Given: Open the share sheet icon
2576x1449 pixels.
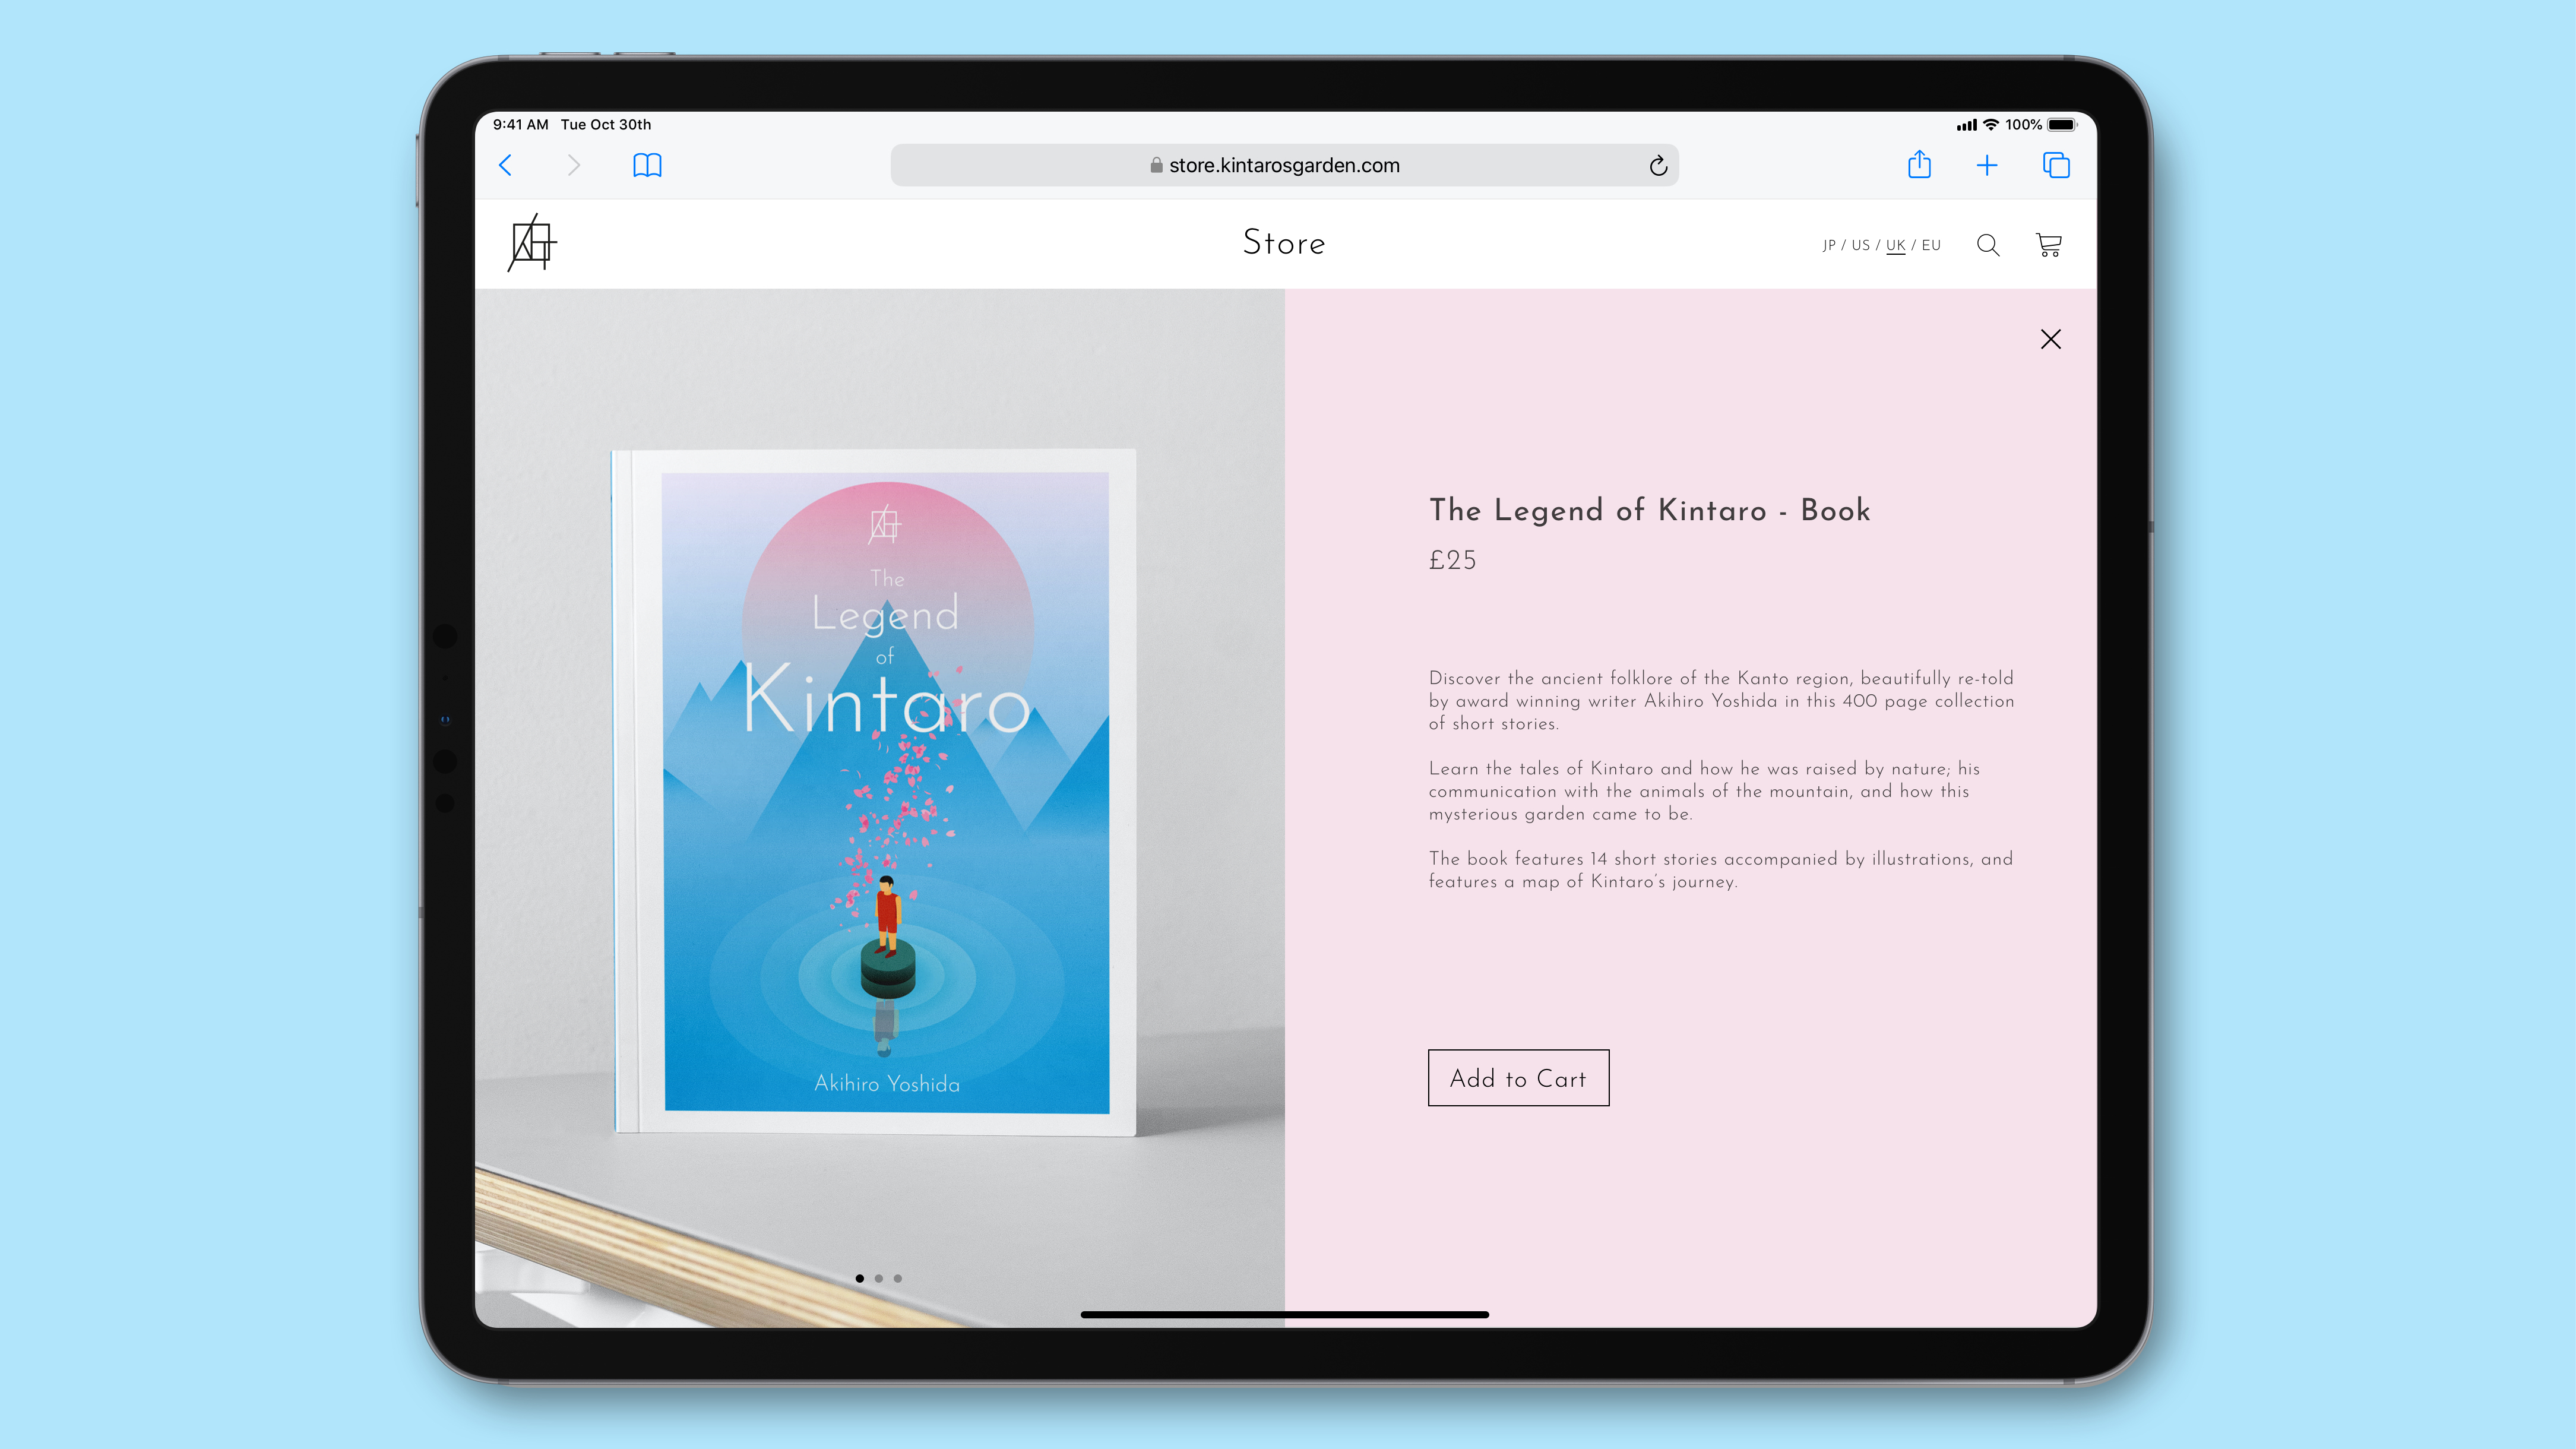Looking at the screenshot, I should tap(1919, 164).
